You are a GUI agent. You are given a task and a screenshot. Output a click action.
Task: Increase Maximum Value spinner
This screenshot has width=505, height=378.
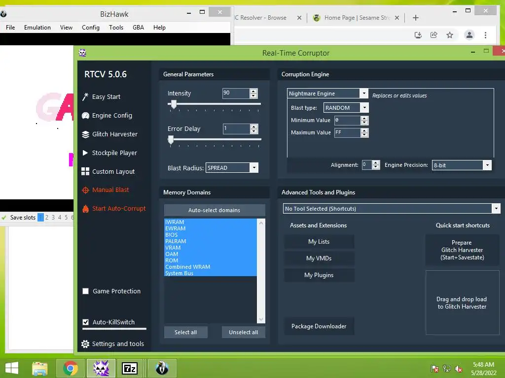coord(364,130)
